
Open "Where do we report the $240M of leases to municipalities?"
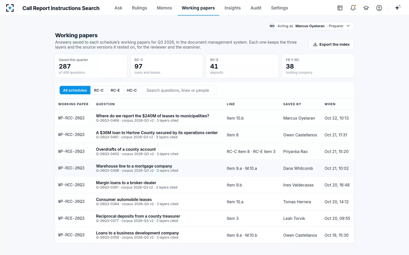pos(153,116)
